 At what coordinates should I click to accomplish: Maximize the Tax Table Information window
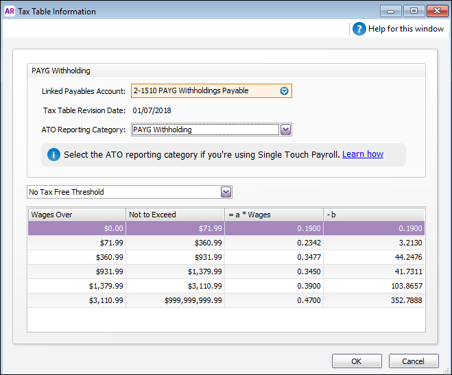(414, 11)
